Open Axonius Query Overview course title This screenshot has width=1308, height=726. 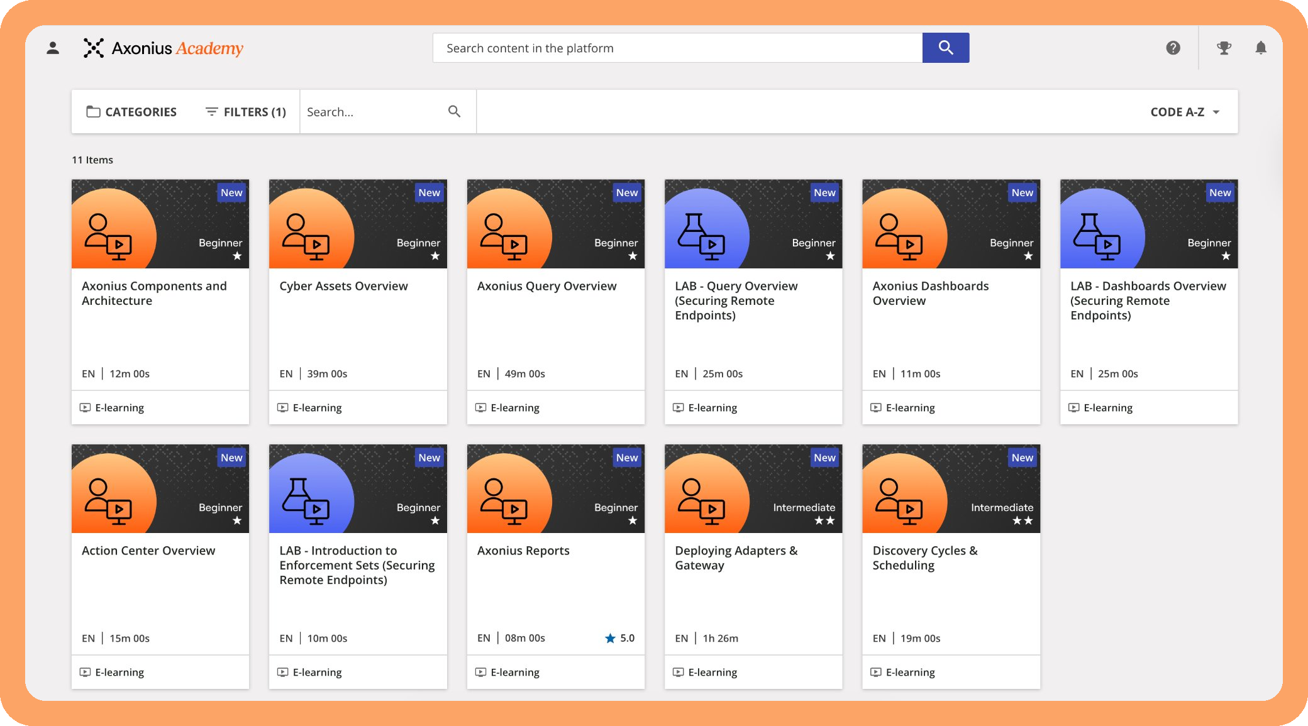click(x=546, y=286)
